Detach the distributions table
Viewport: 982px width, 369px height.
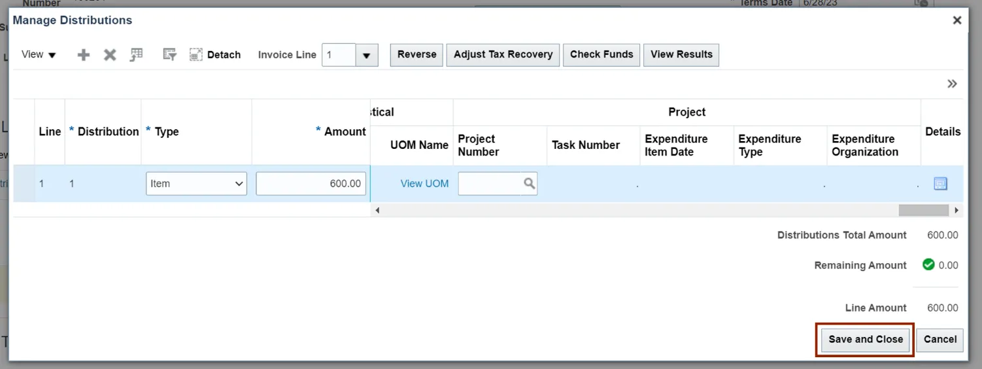pos(215,55)
